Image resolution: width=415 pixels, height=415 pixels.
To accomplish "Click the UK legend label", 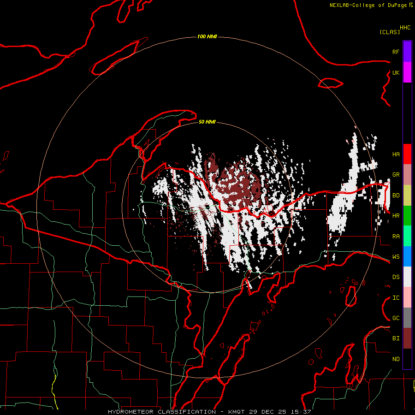I will click(396, 72).
